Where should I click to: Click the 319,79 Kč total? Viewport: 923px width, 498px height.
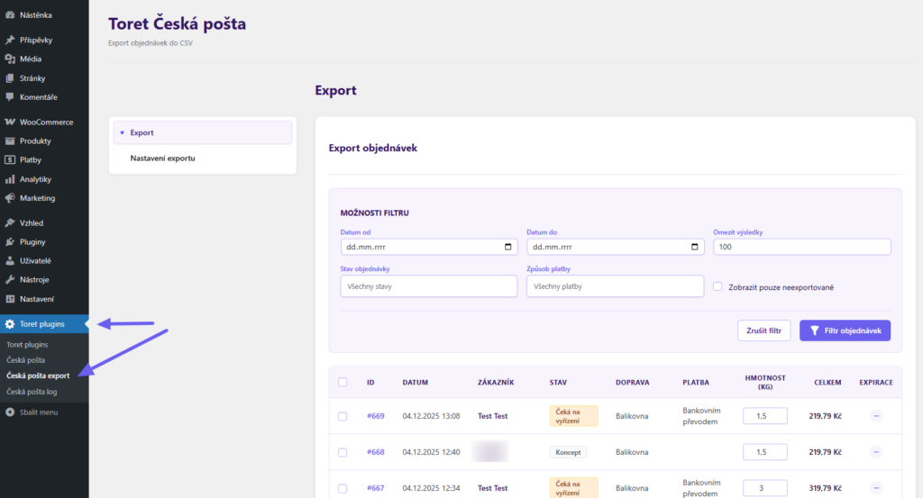coord(826,488)
